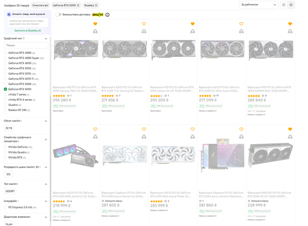Collapse Інтерфейс filter section
Image resolution: width=308 pixels, height=226 pixels.
point(46,201)
